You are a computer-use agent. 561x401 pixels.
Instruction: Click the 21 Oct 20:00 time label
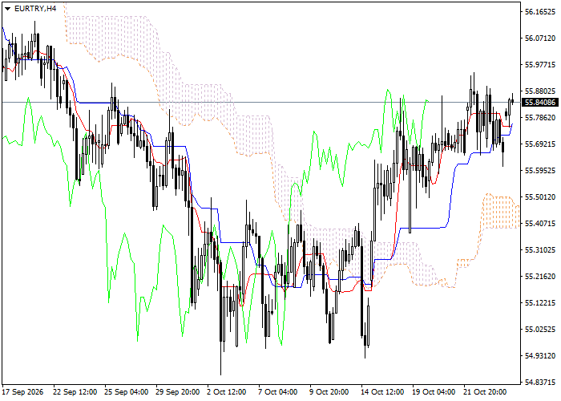pos(485,392)
